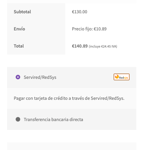The height and width of the screenshot is (150, 157).
Task: Select the Servired/RedSys radio button
Action: pos(18,77)
